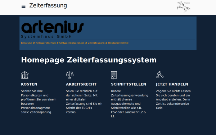Click the SCHNITTSTELLEN heading
Viewport: 216px width, 135px height.
(129, 84)
